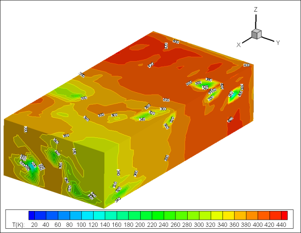Click the T(K) legend title

point(16,225)
